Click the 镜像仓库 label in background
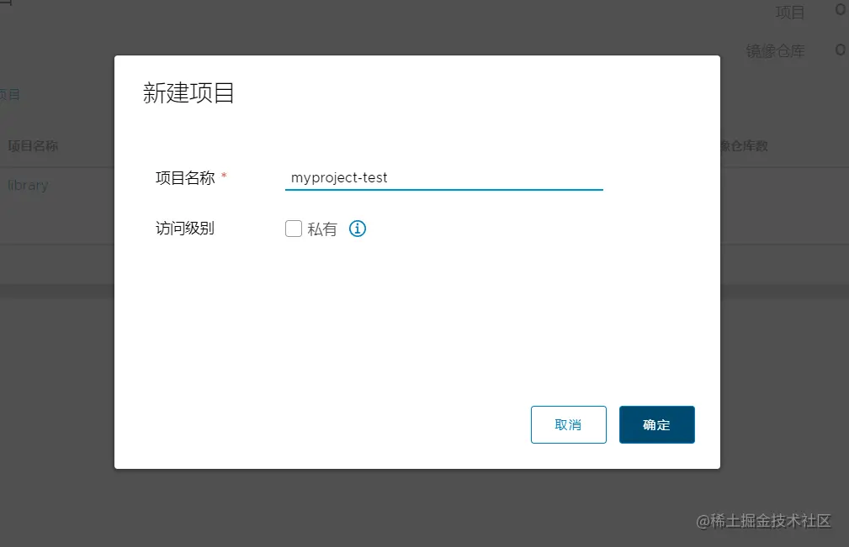 click(775, 51)
